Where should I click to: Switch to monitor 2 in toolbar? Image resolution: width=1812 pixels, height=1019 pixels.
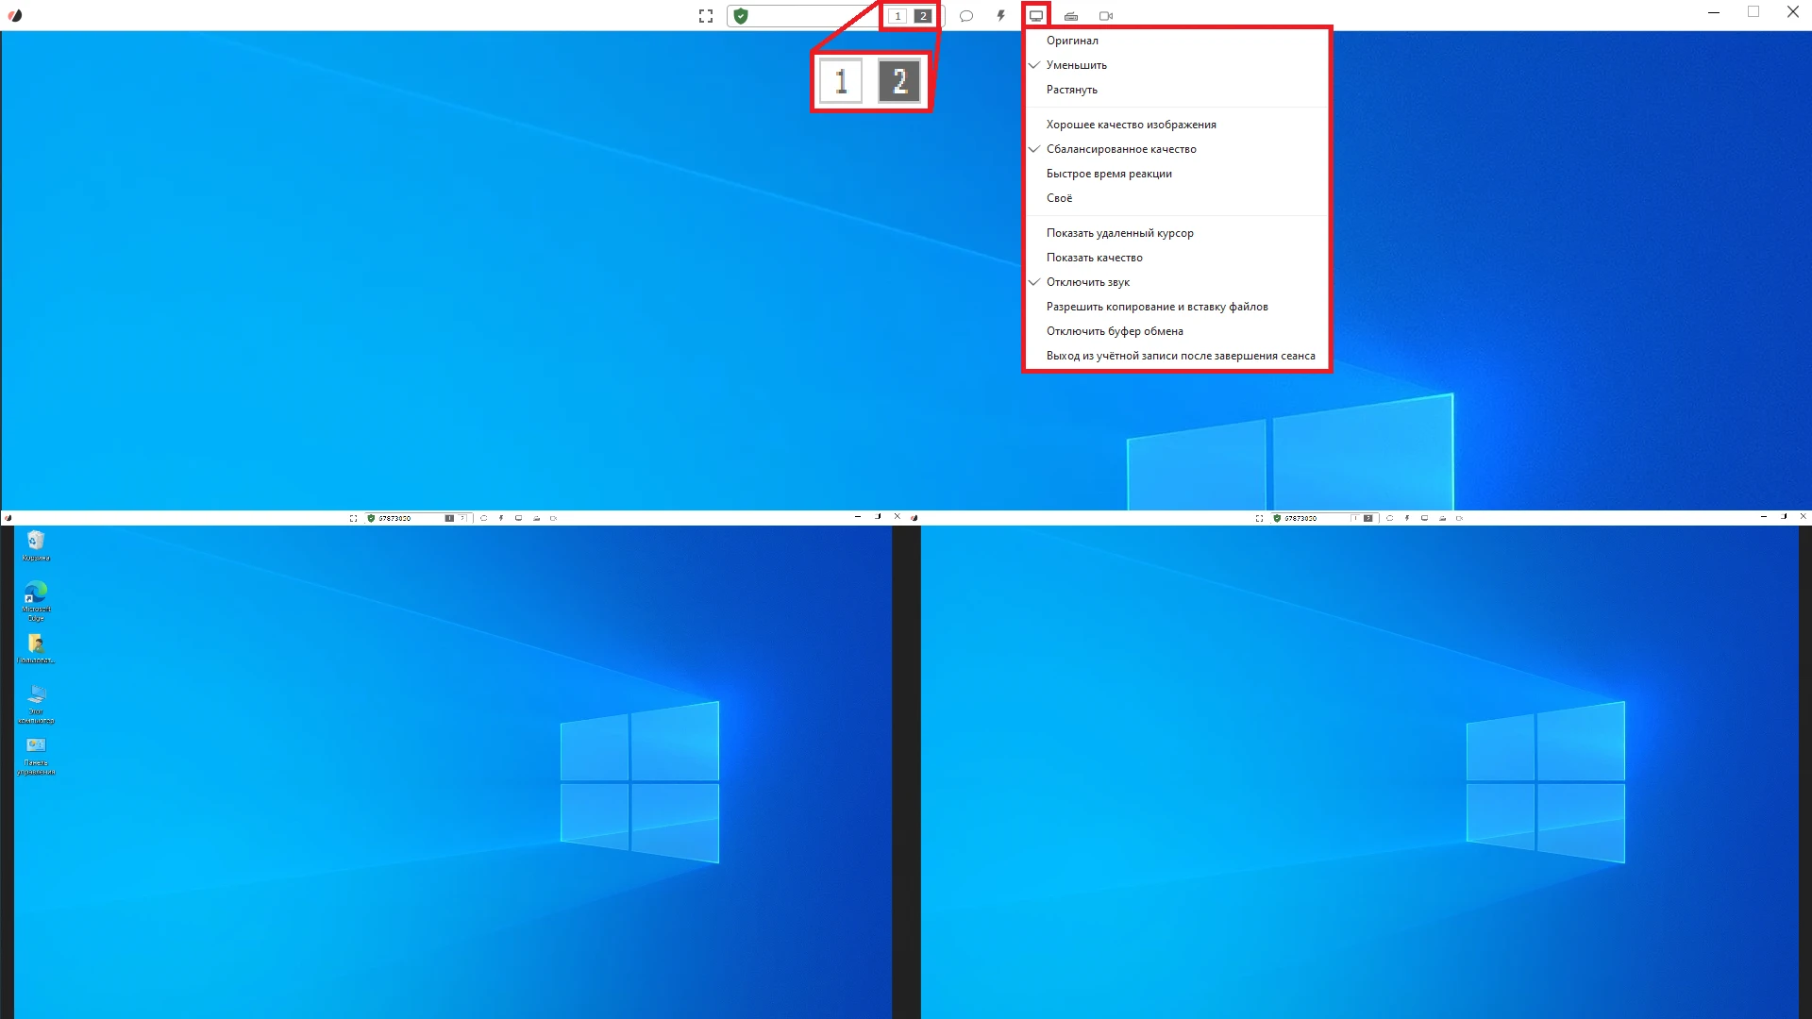point(923,16)
